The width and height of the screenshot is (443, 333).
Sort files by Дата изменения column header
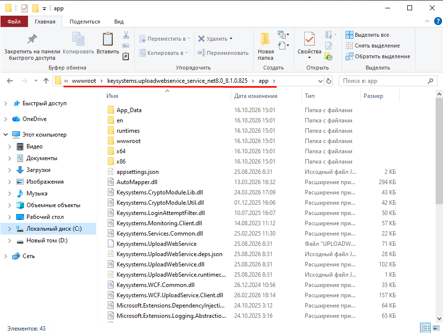tap(256, 96)
